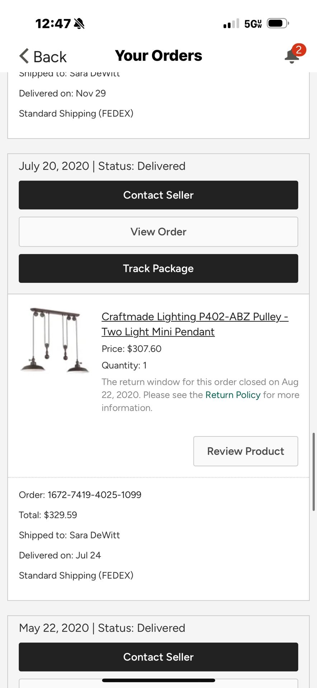Screen dimensions: 317x688
Task: Tap the back chevron arrow icon
Action: 24,56
